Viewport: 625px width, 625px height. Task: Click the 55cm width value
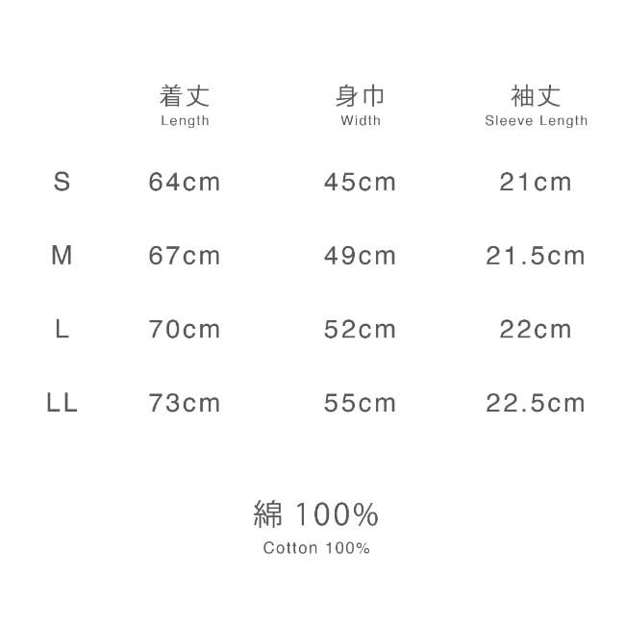pyautogui.click(x=361, y=404)
